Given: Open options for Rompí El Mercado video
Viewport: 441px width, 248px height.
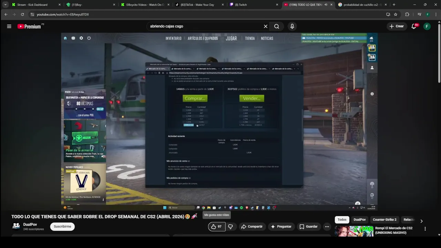Looking at the screenshot, I should (425, 229).
